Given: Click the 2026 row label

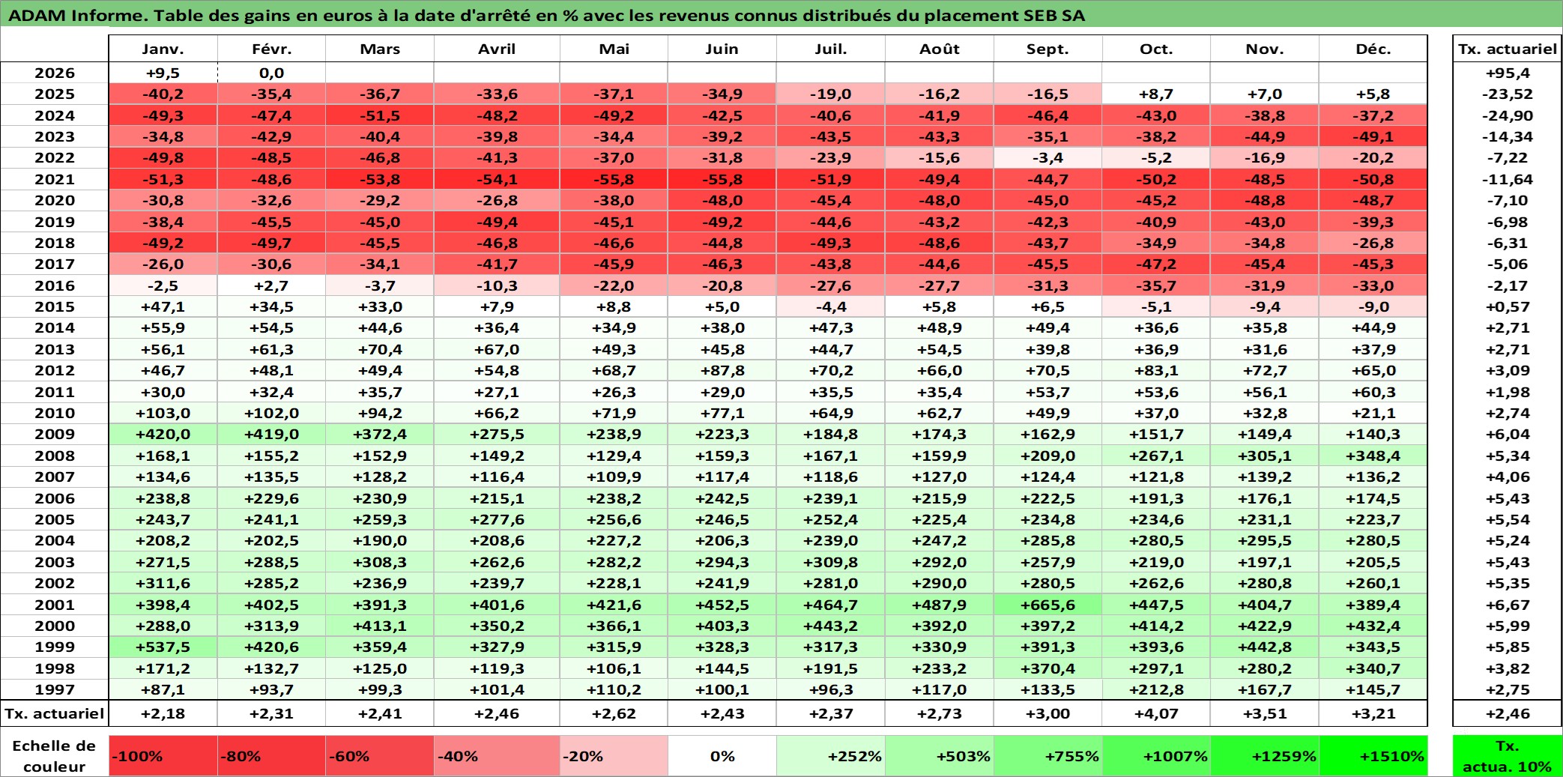Looking at the screenshot, I should click(55, 73).
